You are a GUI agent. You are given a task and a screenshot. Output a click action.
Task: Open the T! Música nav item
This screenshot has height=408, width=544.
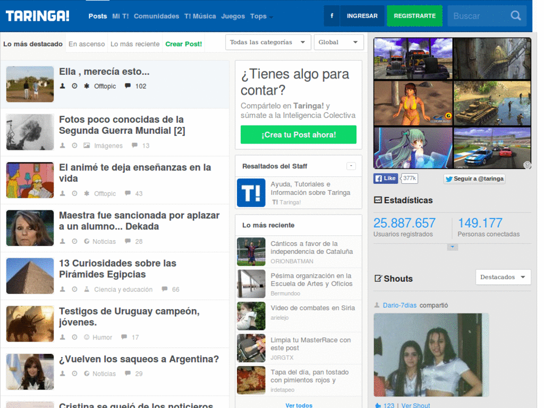(x=200, y=16)
